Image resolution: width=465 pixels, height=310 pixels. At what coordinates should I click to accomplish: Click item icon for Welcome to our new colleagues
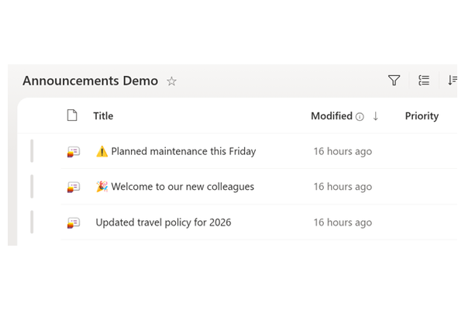click(74, 187)
